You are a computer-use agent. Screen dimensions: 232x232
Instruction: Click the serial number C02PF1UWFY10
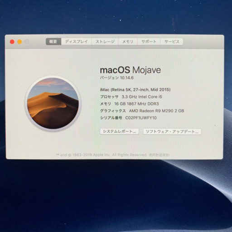point(141,118)
